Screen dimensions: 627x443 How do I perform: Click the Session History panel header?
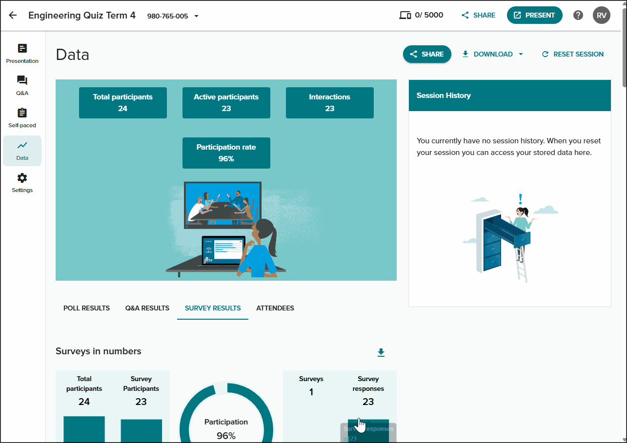click(510, 96)
